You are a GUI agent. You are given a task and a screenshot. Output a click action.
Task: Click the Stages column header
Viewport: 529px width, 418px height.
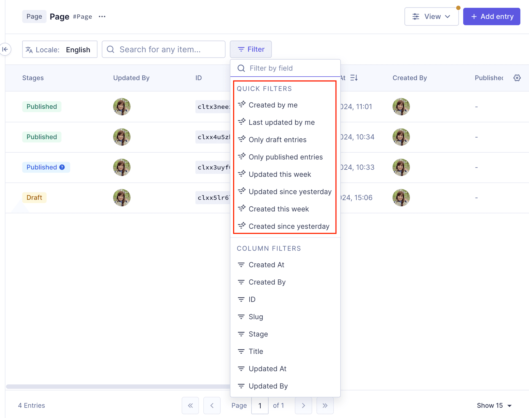point(33,78)
